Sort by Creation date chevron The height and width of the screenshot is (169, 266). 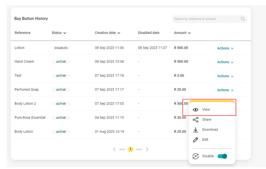(x=119, y=33)
